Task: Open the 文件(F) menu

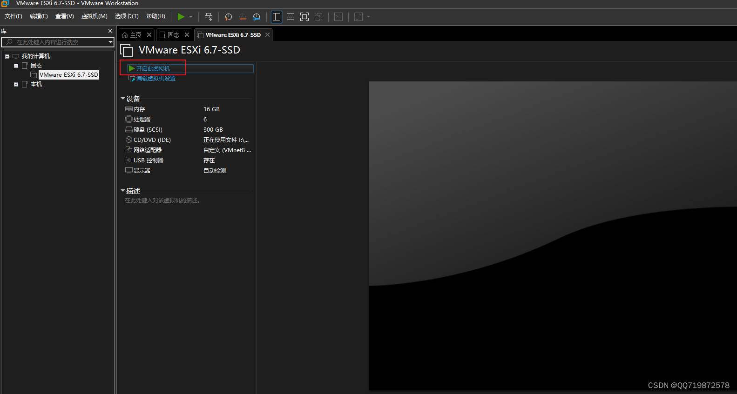Action: coord(14,16)
